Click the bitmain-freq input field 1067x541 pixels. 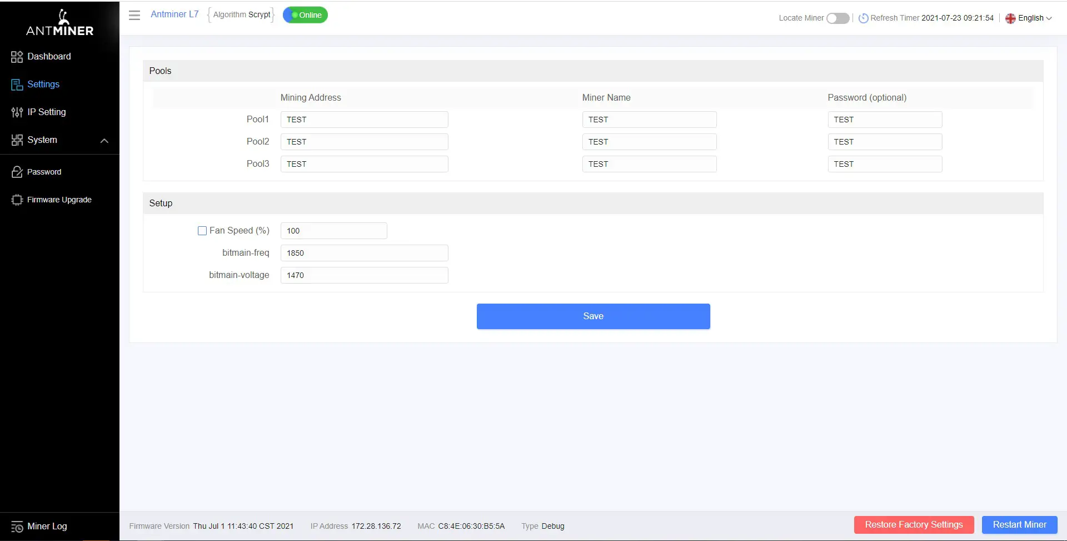pos(365,253)
